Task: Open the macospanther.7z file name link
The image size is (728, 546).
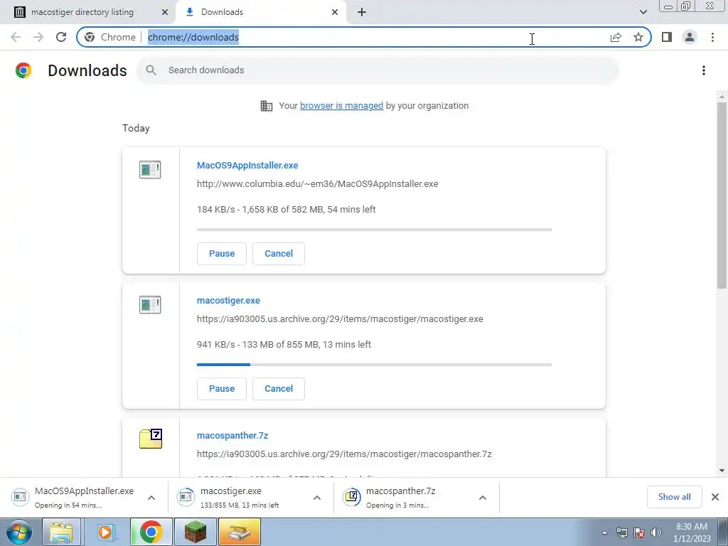Action: (x=232, y=436)
